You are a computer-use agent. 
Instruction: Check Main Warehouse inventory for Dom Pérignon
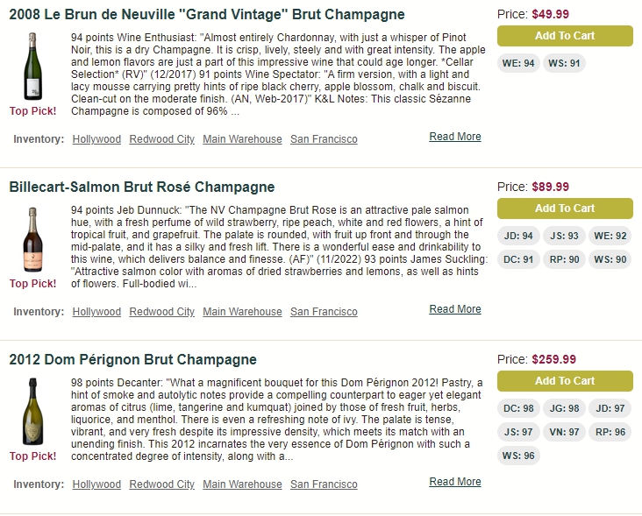[x=242, y=484]
